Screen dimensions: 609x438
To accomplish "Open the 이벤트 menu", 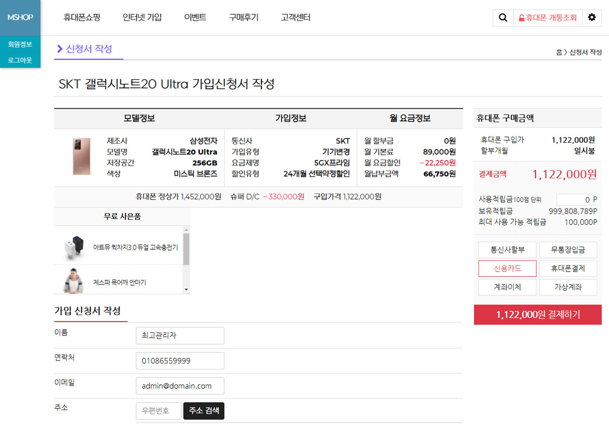I will [195, 17].
